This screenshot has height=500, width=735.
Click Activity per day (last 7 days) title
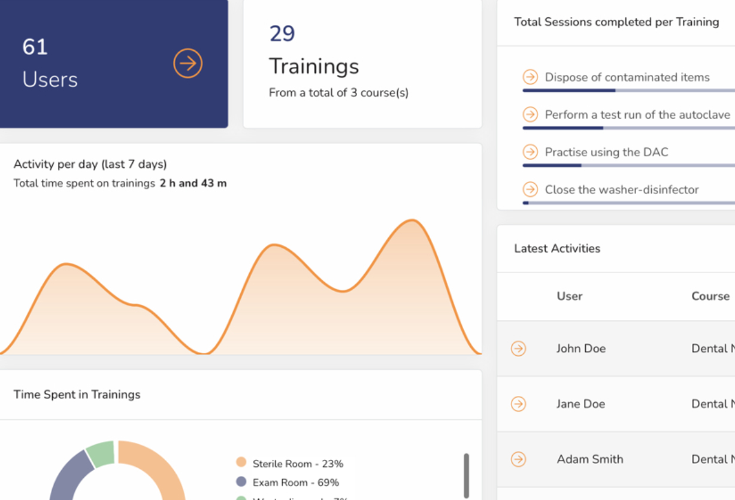tap(90, 164)
